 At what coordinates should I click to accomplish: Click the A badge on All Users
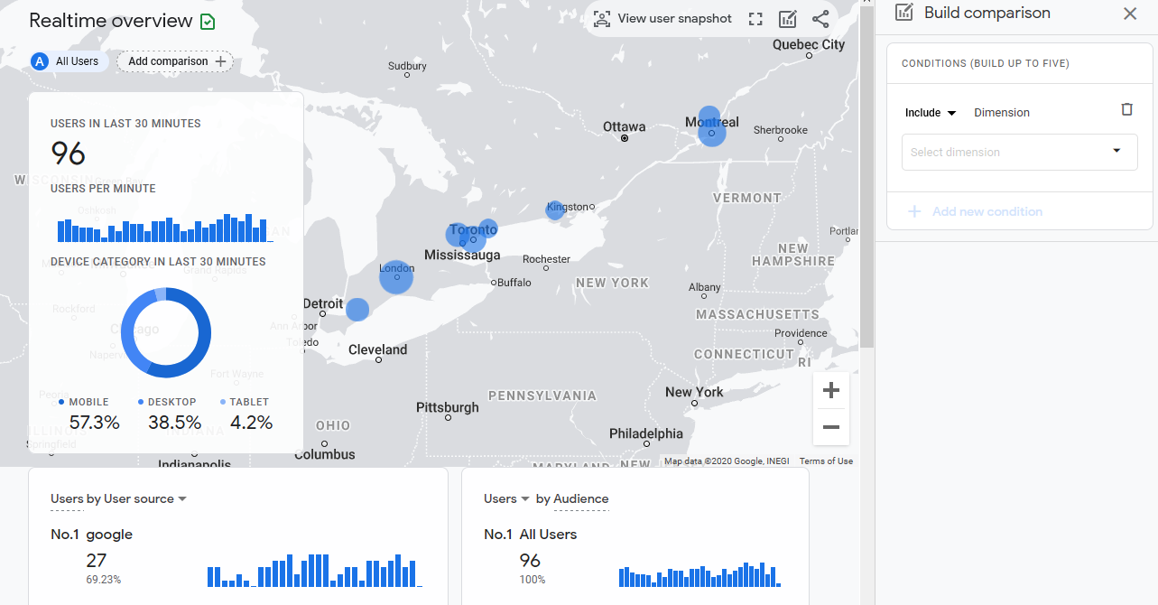(40, 61)
